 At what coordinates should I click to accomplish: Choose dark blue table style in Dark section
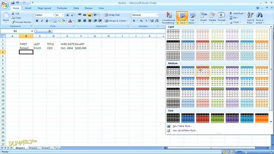(188, 118)
